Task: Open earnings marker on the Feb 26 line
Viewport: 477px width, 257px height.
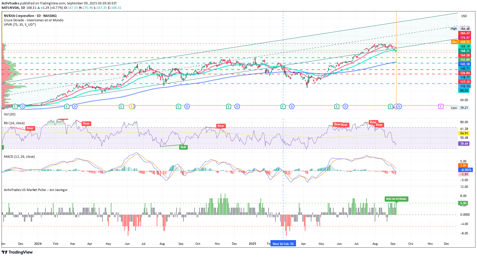Action: pyautogui.click(x=283, y=106)
